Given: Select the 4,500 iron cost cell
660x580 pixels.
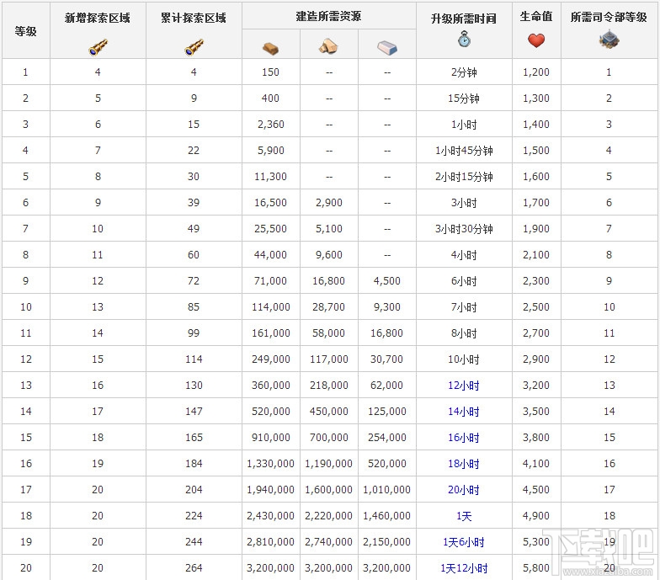Looking at the screenshot, I should 387,281.
